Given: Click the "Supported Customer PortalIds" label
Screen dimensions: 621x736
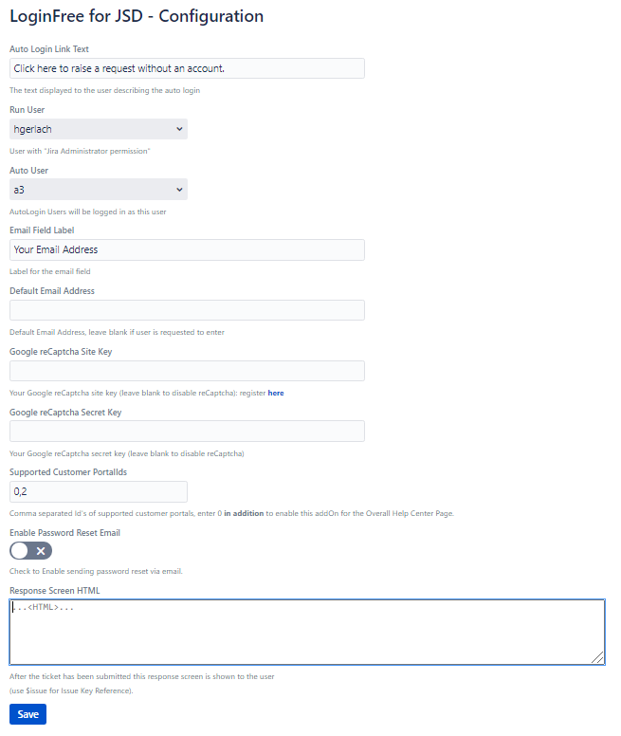Looking at the screenshot, I should click(x=66, y=472).
